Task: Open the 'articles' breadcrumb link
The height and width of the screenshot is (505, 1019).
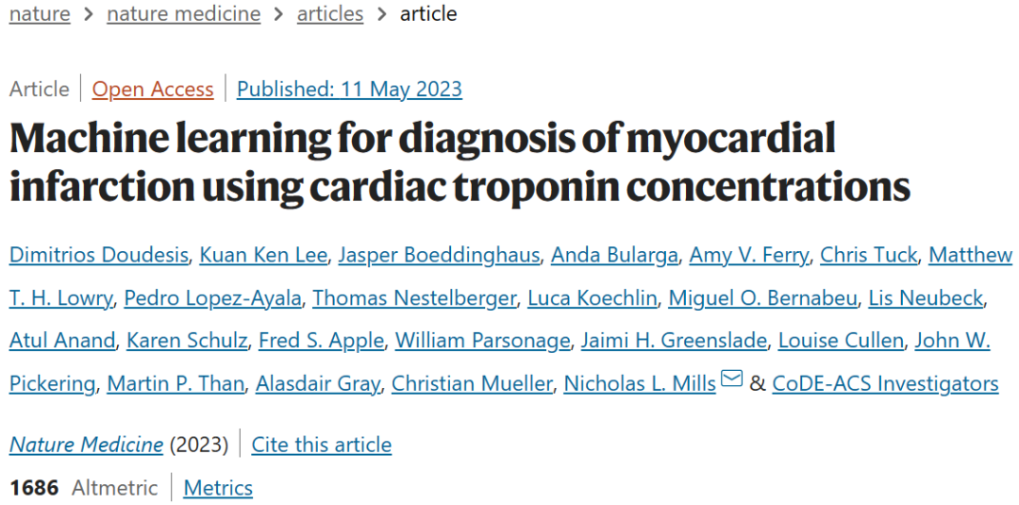Action: (330, 14)
